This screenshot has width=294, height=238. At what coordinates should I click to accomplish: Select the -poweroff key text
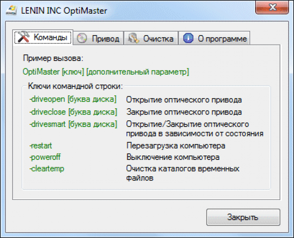click(45, 157)
